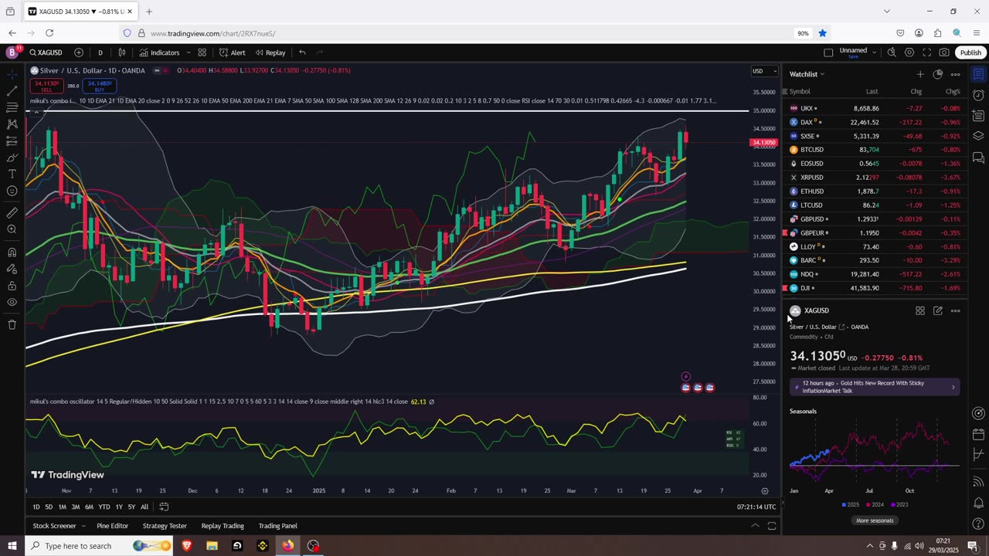Viewport: 989px width, 556px height.
Task: Select ETHUSD in the watchlist
Action: 875,192
